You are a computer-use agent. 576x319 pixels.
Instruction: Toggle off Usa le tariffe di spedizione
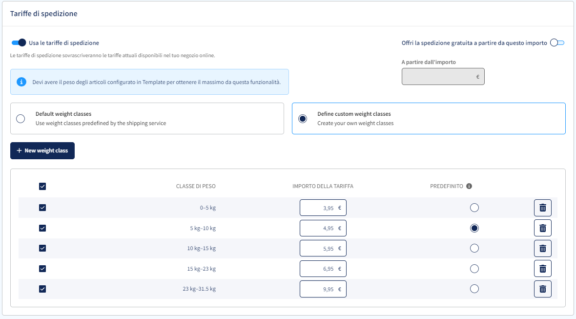point(19,43)
